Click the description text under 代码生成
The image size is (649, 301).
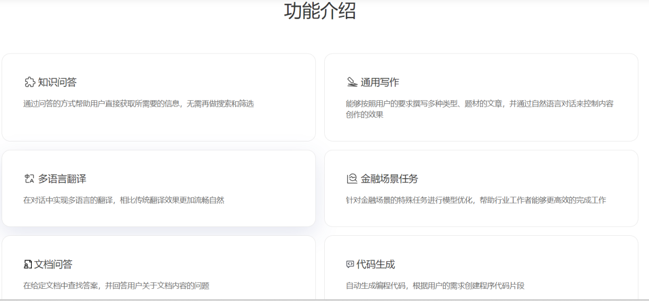tap(435, 286)
